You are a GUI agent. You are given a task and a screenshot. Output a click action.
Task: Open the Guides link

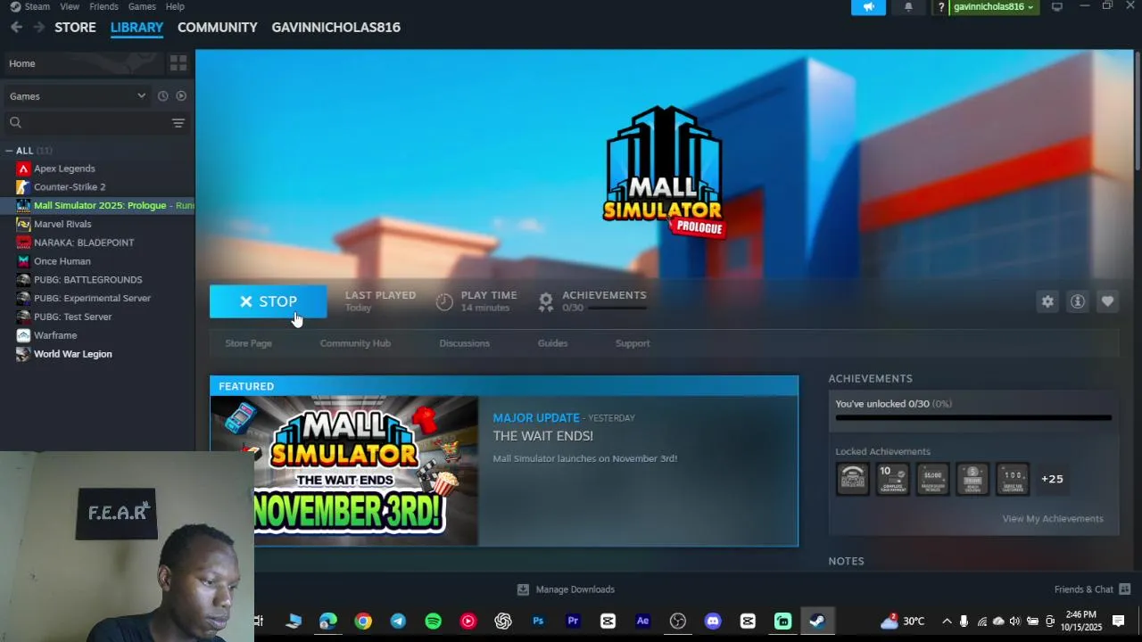coord(552,343)
